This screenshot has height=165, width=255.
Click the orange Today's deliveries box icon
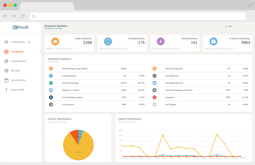[x=55, y=41]
